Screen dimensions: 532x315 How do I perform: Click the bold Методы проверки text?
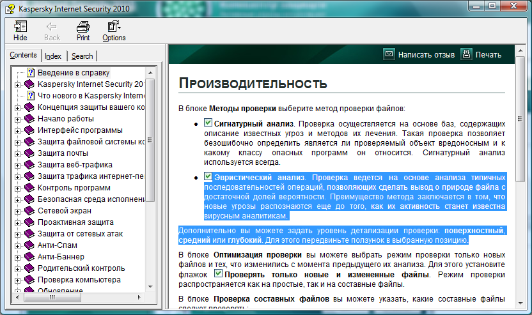tap(242, 109)
